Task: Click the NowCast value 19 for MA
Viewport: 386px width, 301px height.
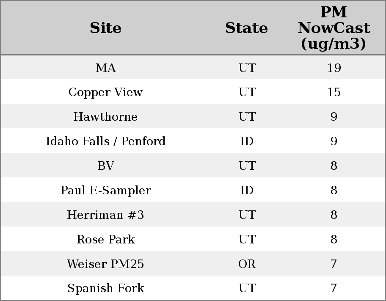Action: pos(334,68)
